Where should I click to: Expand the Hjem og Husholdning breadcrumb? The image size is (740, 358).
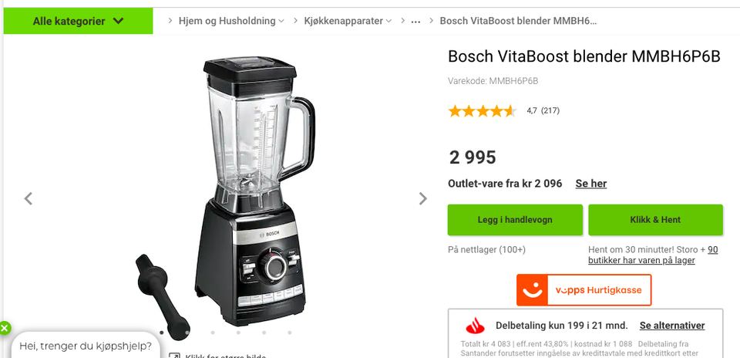coord(231,21)
